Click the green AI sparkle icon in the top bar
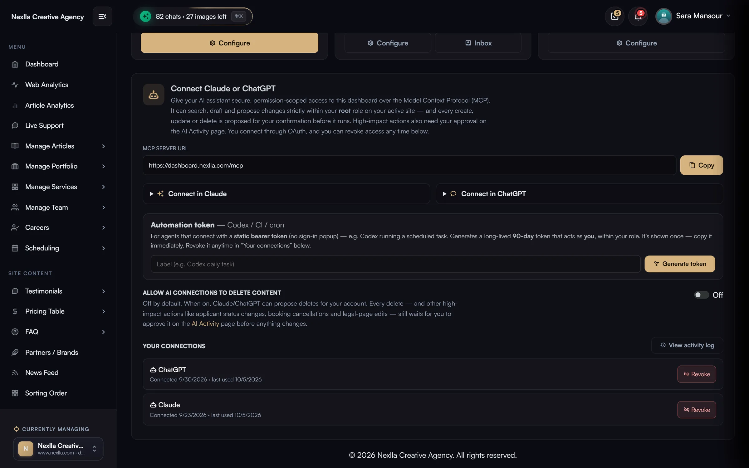Image resolution: width=749 pixels, height=468 pixels. pos(145,16)
